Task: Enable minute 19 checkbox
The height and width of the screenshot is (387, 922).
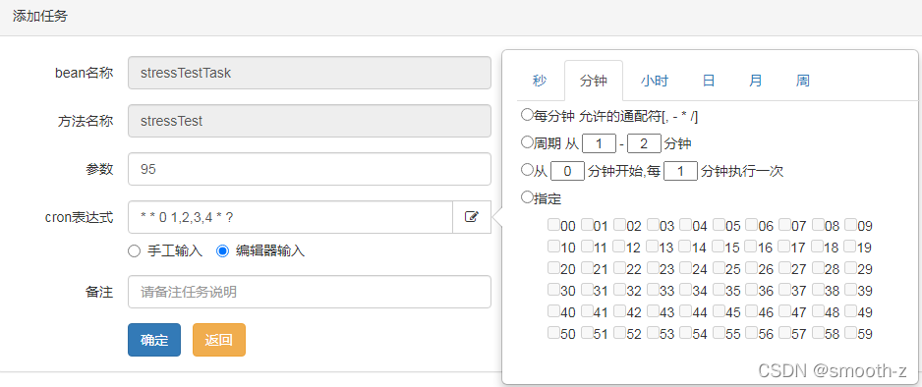Action: point(850,247)
